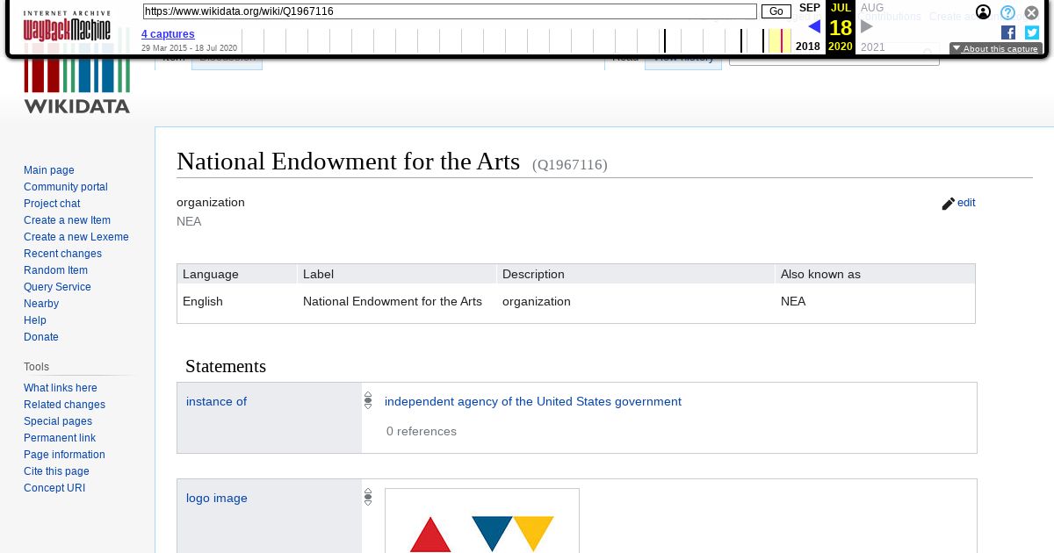Click the Wayback Machine logo
The height and width of the screenshot is (553, 1054).
(67, 26)
